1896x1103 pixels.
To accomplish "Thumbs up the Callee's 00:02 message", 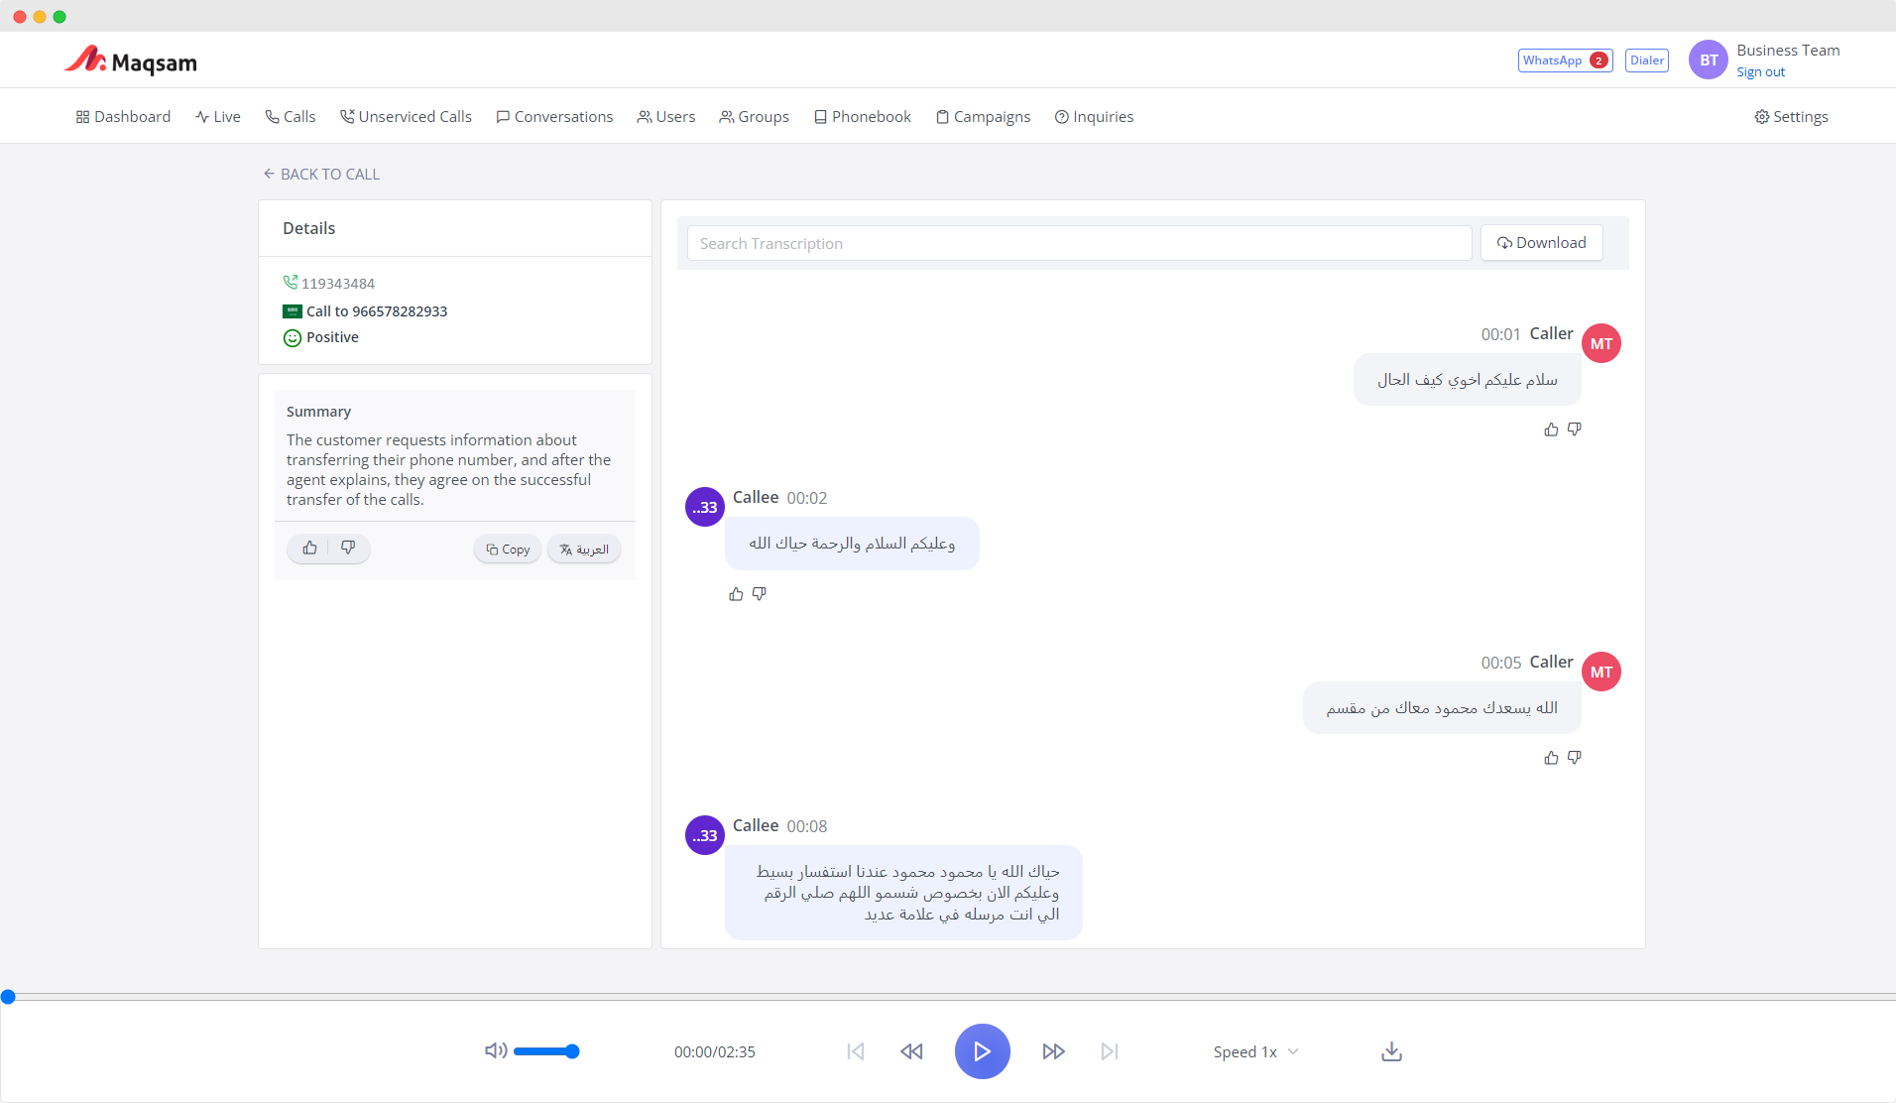I will (x=735, y=593).
